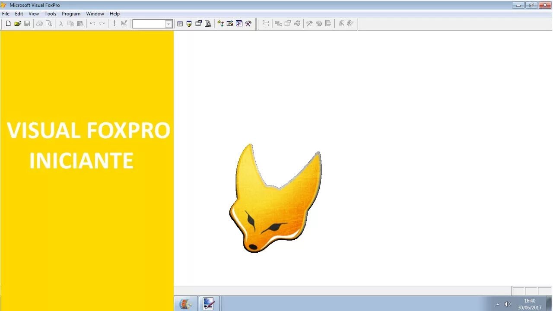Viewport: 553px width, 311px height.
Task: Open the Toolbox hammer-and-wrench icon
Action: click(249, 24)
